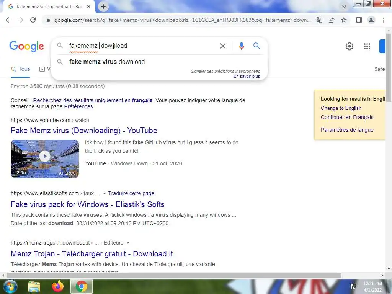Click the padlock site info icon
The height and width of the screenshot is (294, 392).
[48, 20]
